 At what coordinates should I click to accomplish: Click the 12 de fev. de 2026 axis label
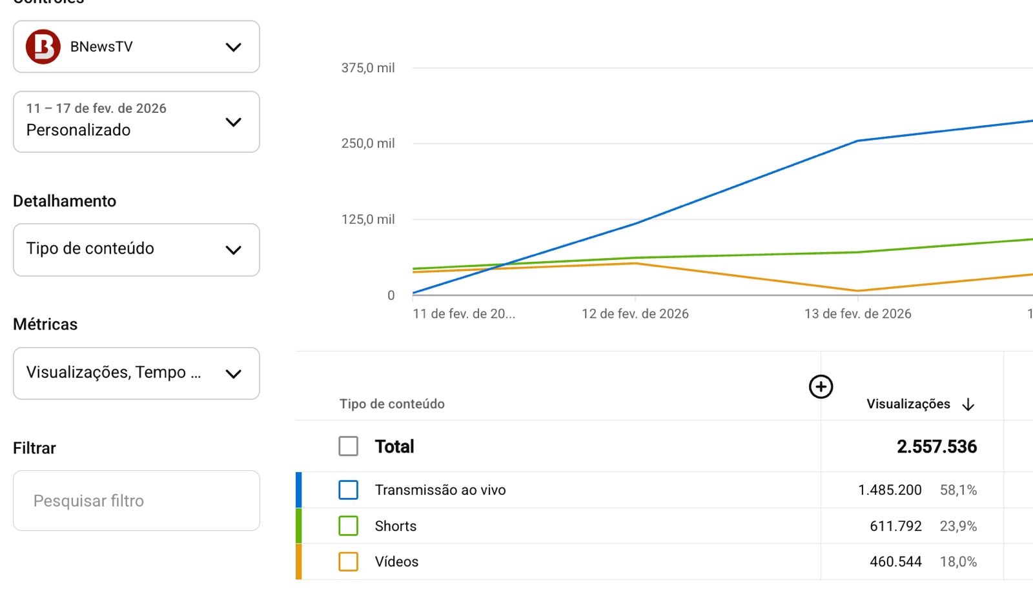pyautogui.click(x=635, y=314)
